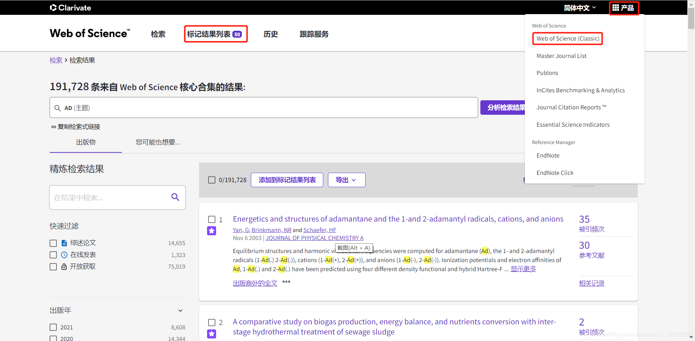Click the lock icon next to 开放获取
Viewport: 695px width, 341px height.
[64, 267]
